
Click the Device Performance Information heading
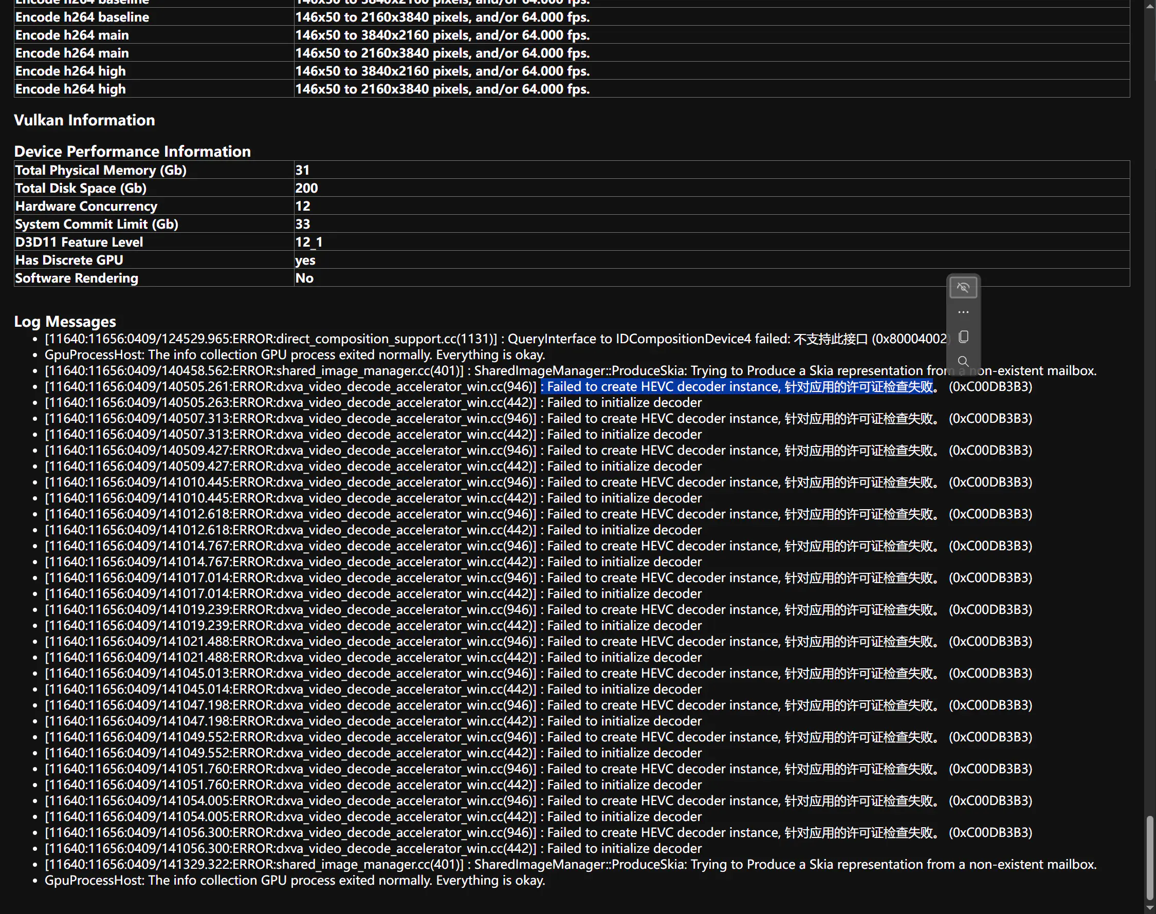[x=132, y=152]
